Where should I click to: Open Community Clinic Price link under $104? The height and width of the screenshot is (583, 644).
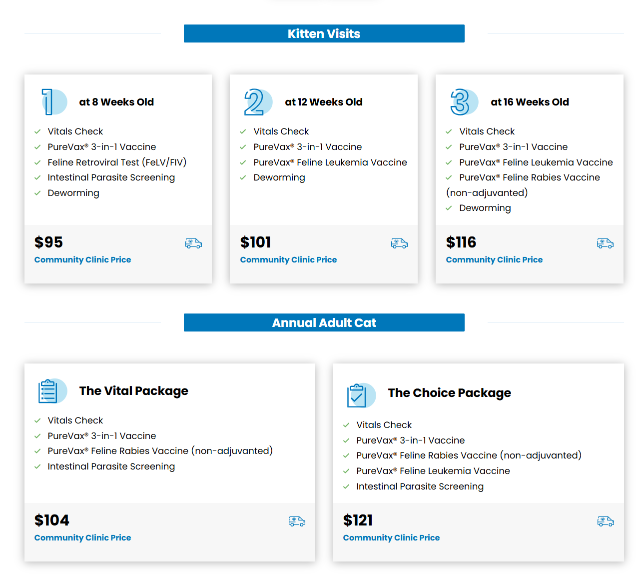pos(82,537)
